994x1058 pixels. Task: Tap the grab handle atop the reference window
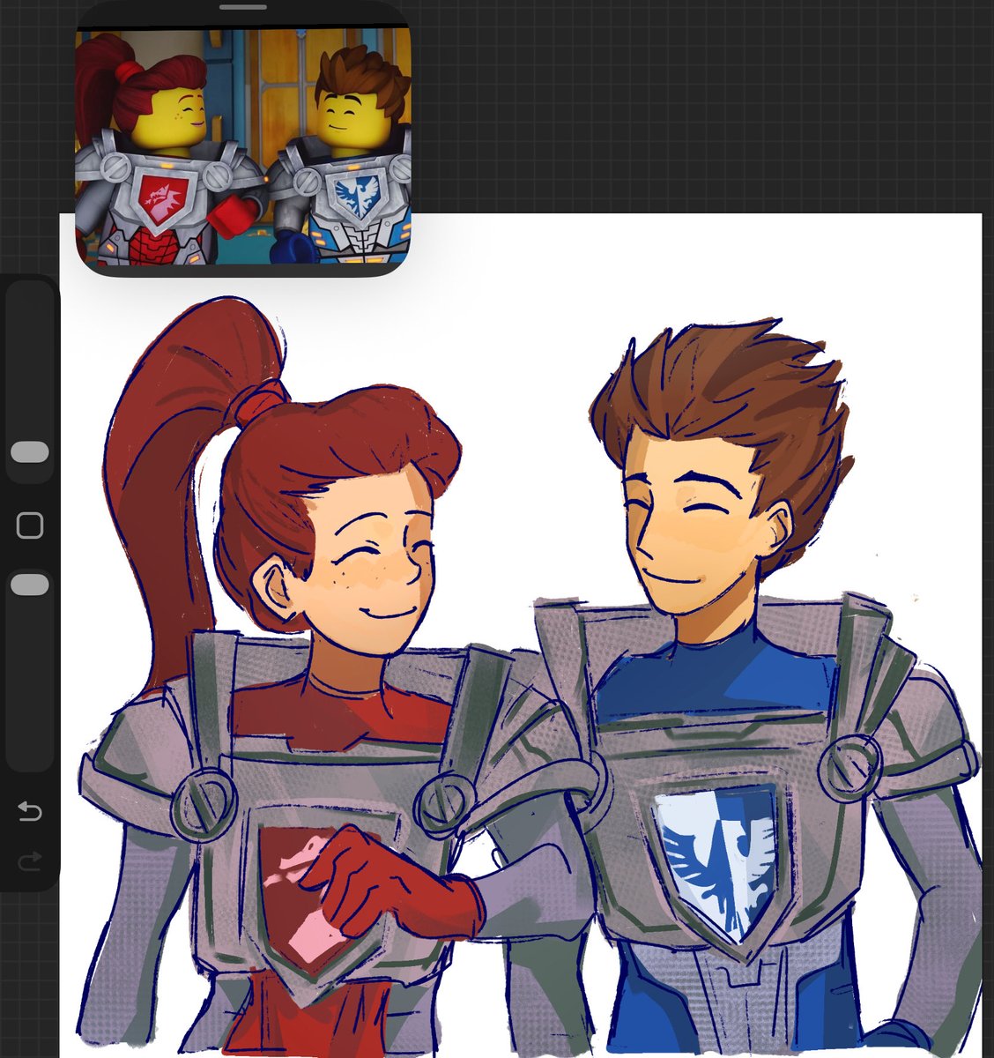(242, 7)
